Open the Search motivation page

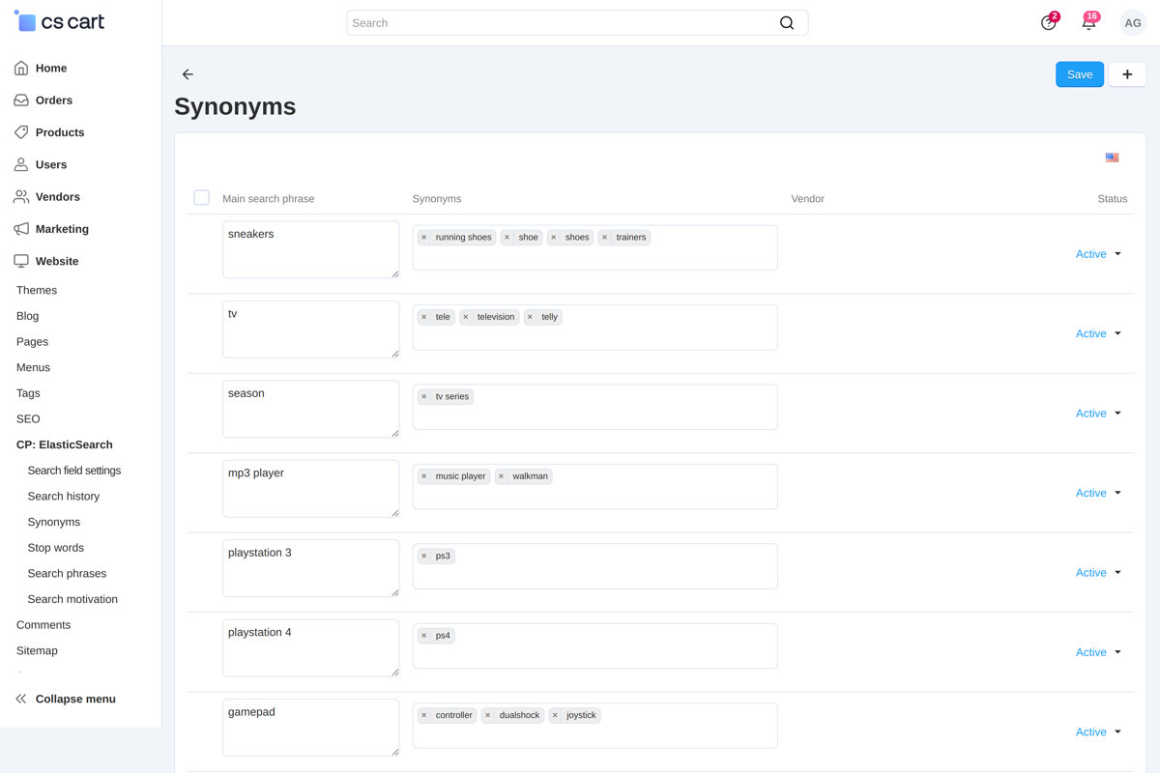[x=72, y=599]
